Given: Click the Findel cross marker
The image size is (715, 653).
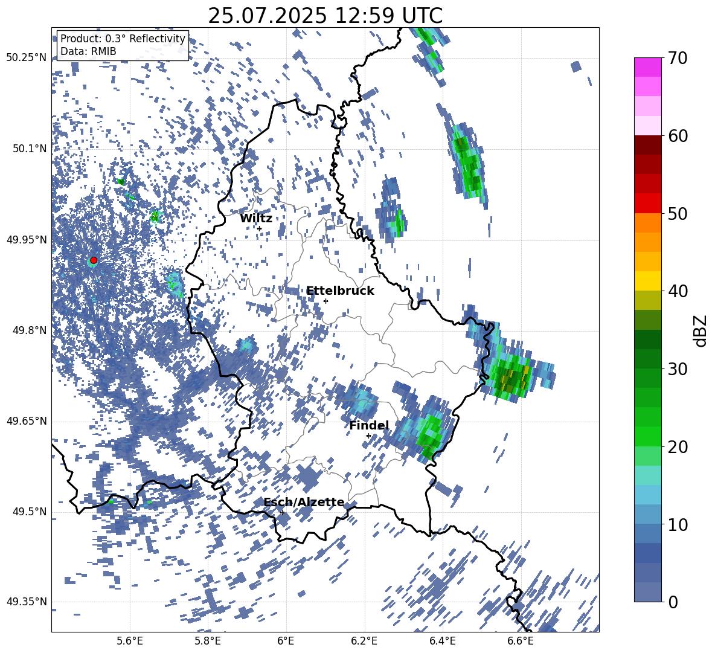Looking at the screenshot, I should click(368, 436).
